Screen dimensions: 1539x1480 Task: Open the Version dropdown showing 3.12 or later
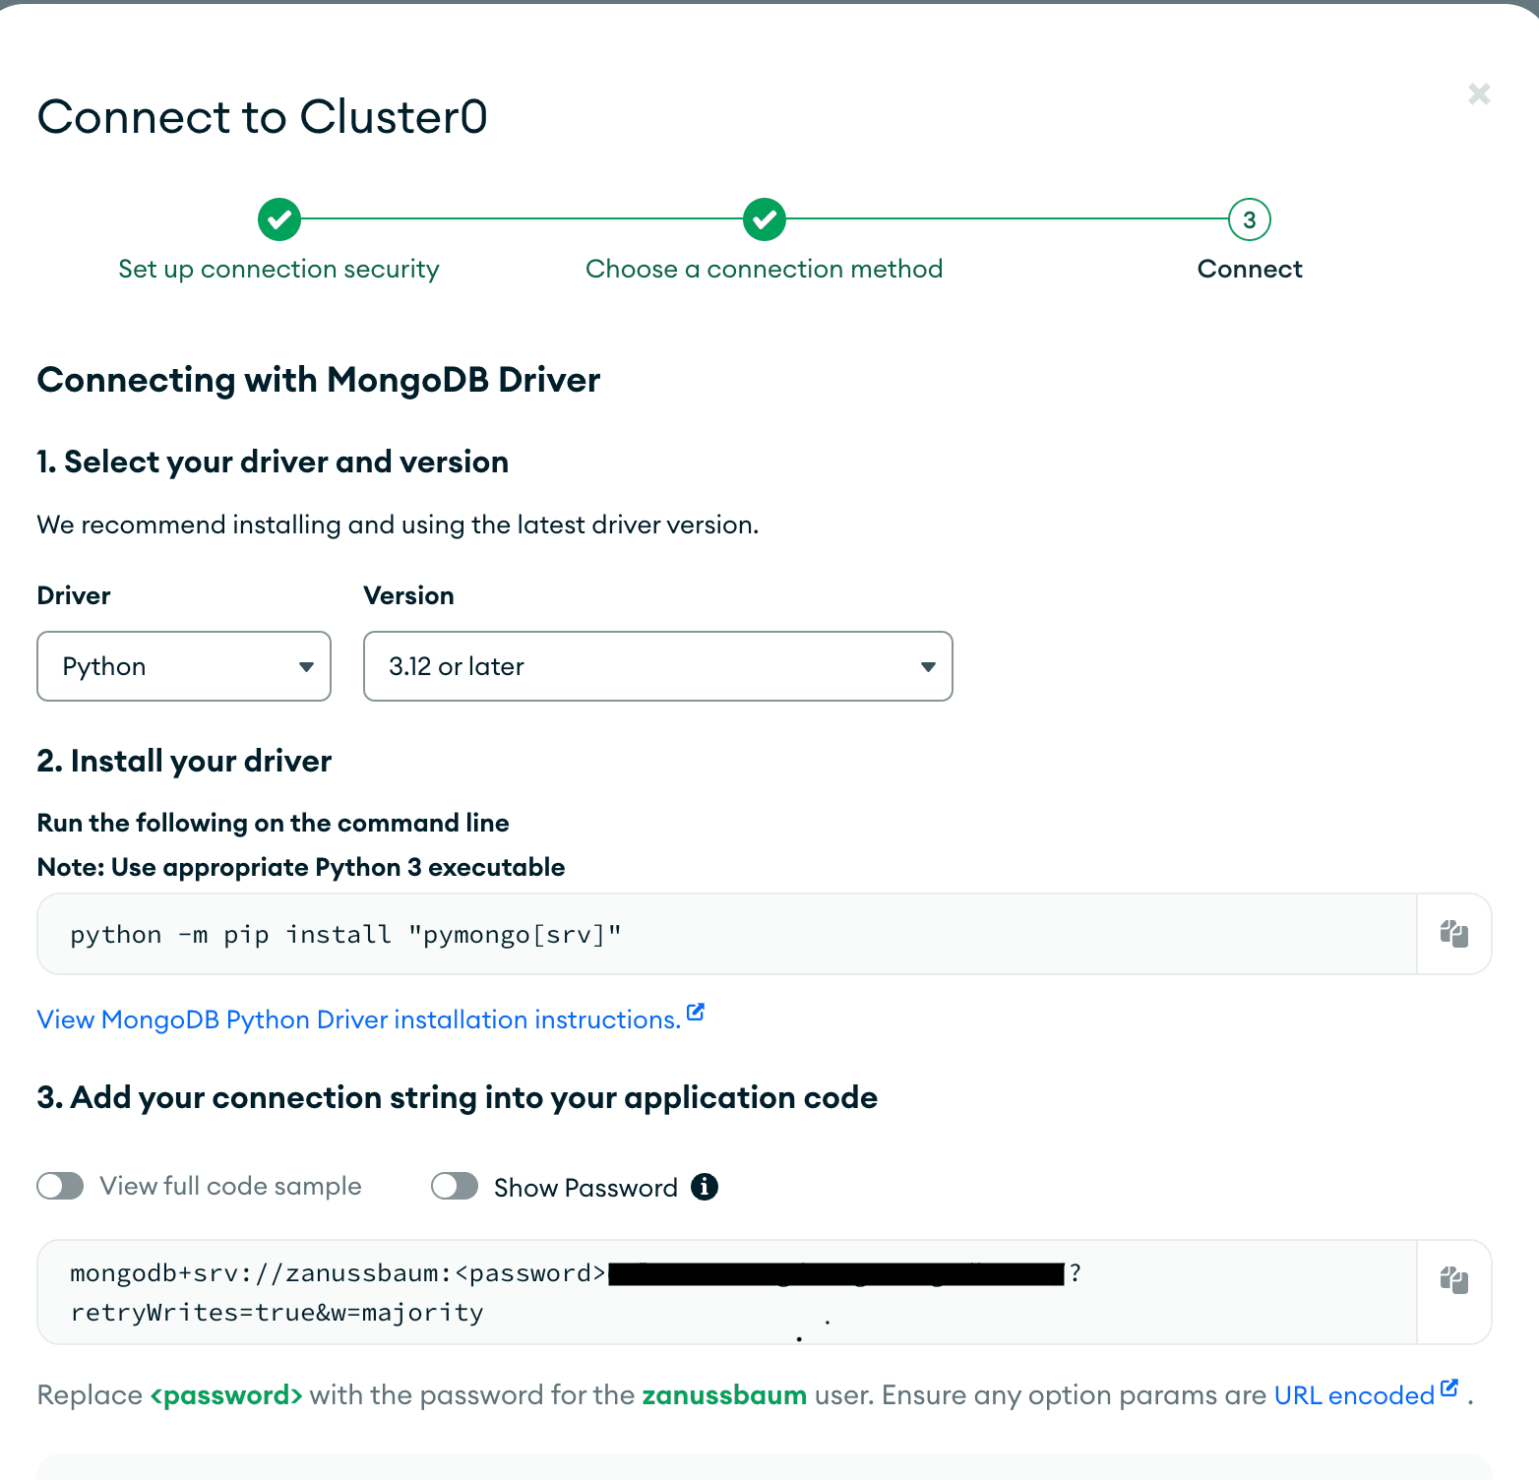pyautogui.click(x=657, y=666)
